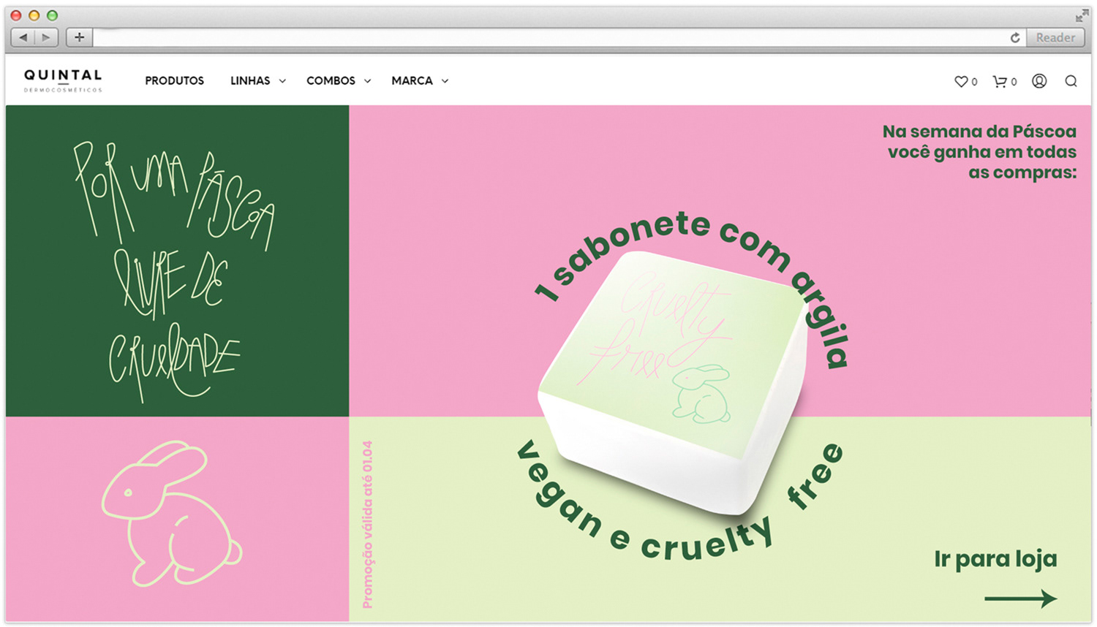The height and width of the screenshot is (627, 1097).
Task: Expand the COMBOS dropdown chevron
Action: (x=367, y=81)
